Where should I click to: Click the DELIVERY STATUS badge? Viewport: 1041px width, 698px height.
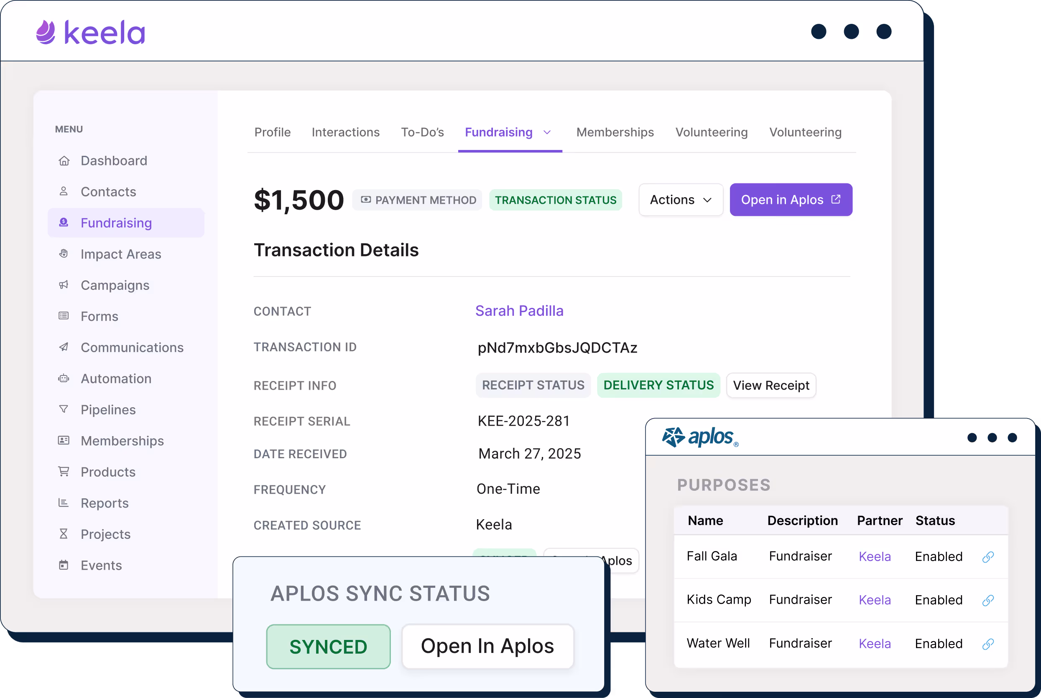click(x=658, y=386)
